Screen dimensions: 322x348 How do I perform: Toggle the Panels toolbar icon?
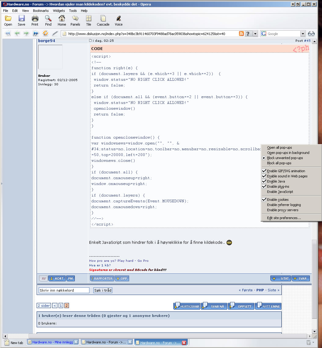point(75,18)
